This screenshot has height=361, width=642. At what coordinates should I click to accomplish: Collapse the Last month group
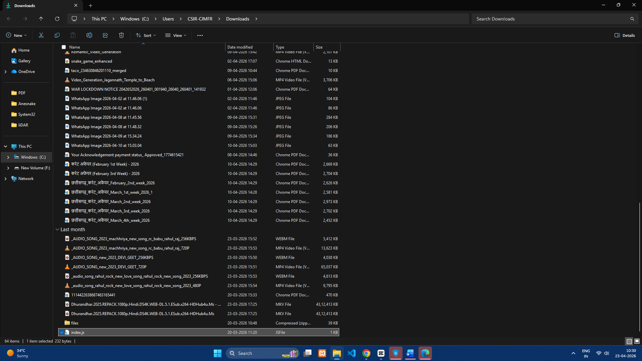[57, 229]
